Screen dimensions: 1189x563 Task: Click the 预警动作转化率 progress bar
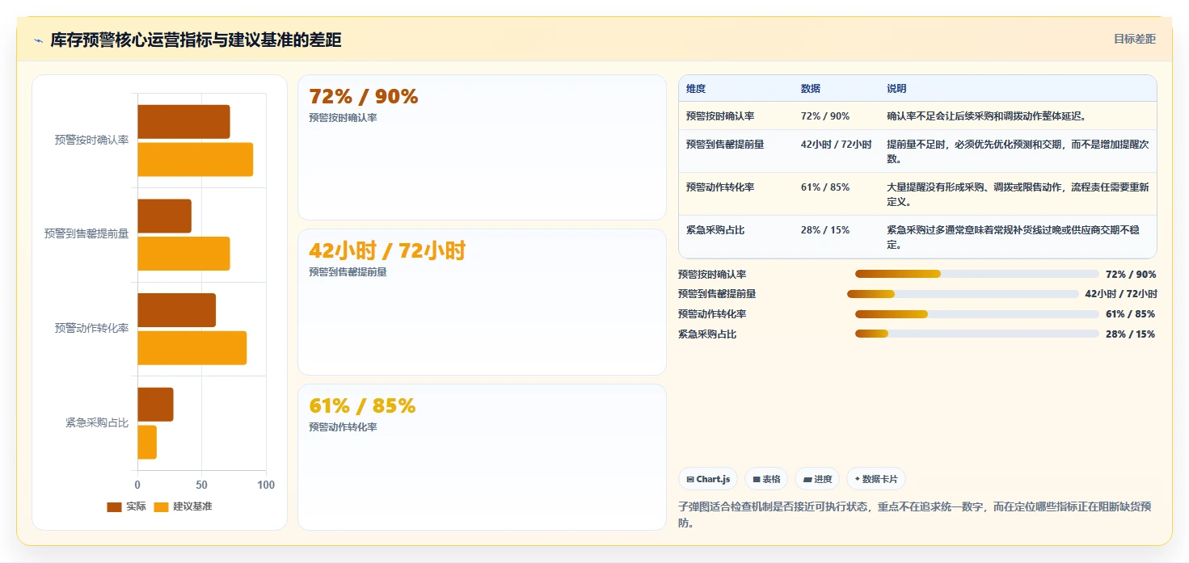tap(977, 314)
